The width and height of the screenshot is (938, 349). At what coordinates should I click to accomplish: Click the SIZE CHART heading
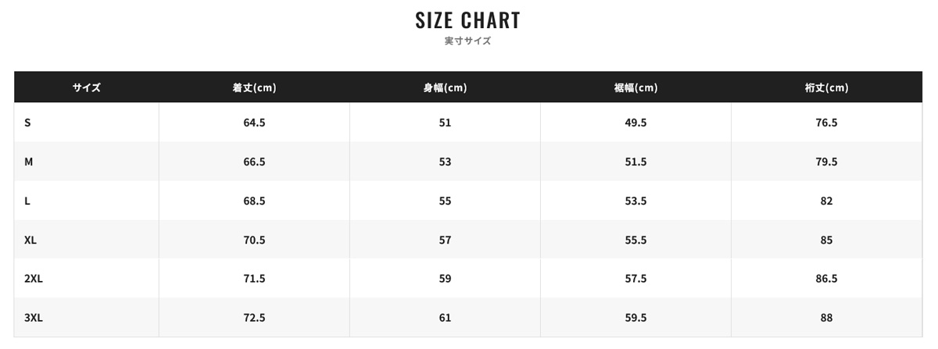(468, 20)
